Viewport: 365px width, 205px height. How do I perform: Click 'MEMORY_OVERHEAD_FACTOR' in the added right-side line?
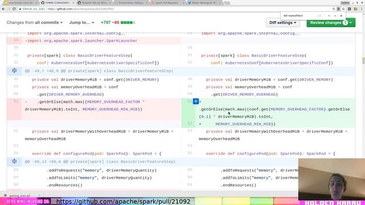(x=297, y=109)
